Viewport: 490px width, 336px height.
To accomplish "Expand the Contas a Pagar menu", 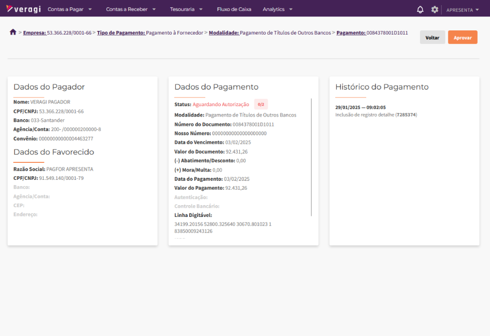I will click(69, 9).
